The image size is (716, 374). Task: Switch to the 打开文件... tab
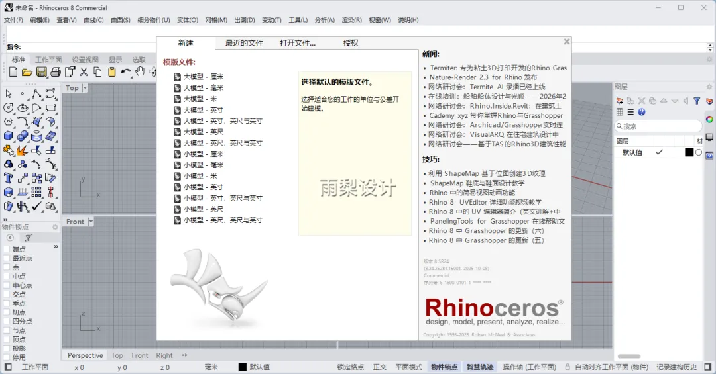[297, 43]
